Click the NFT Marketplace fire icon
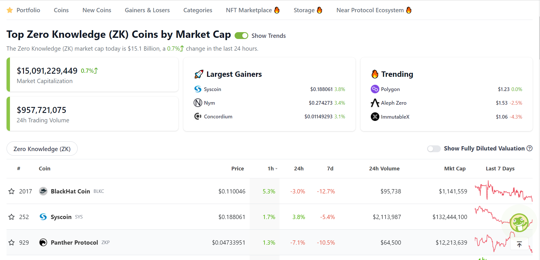This screenshot has width=540, height=260. tap(277, 10)
